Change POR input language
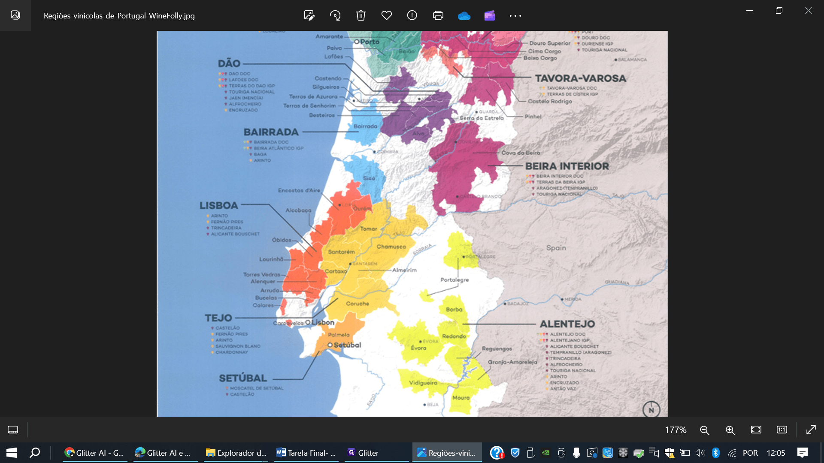Screen dimensions: 824x463 pyautogui.click(x=750, y=453)
